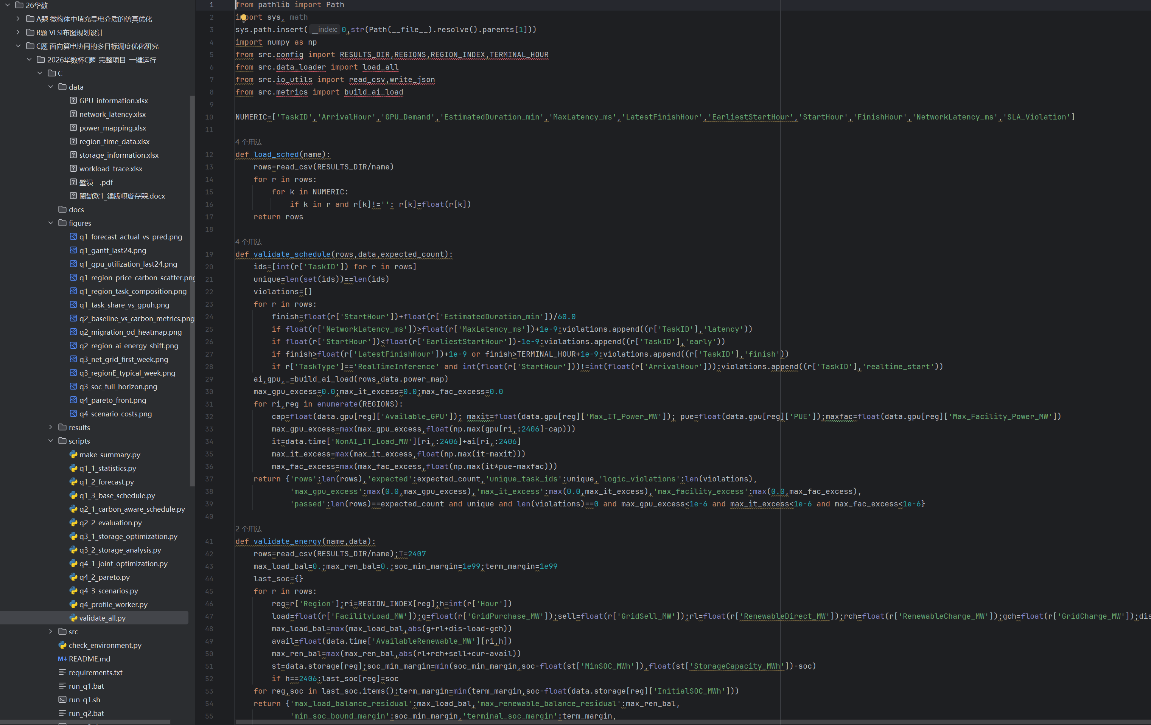Select q3_regionE_typical_week.png

pos(127,373)
